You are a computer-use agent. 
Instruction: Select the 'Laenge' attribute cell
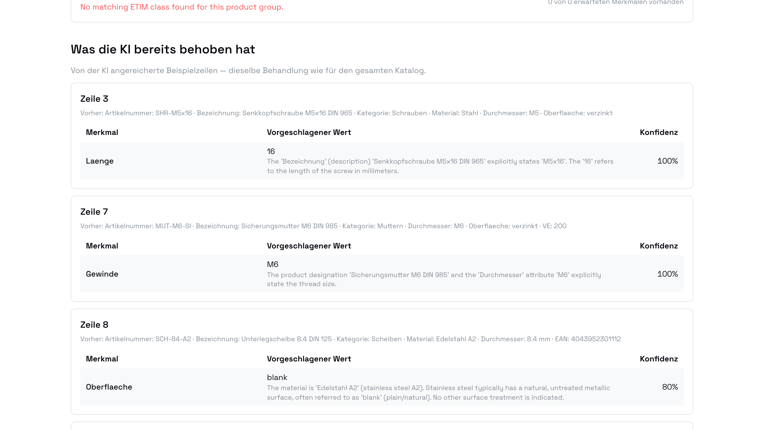coord(100,161)
